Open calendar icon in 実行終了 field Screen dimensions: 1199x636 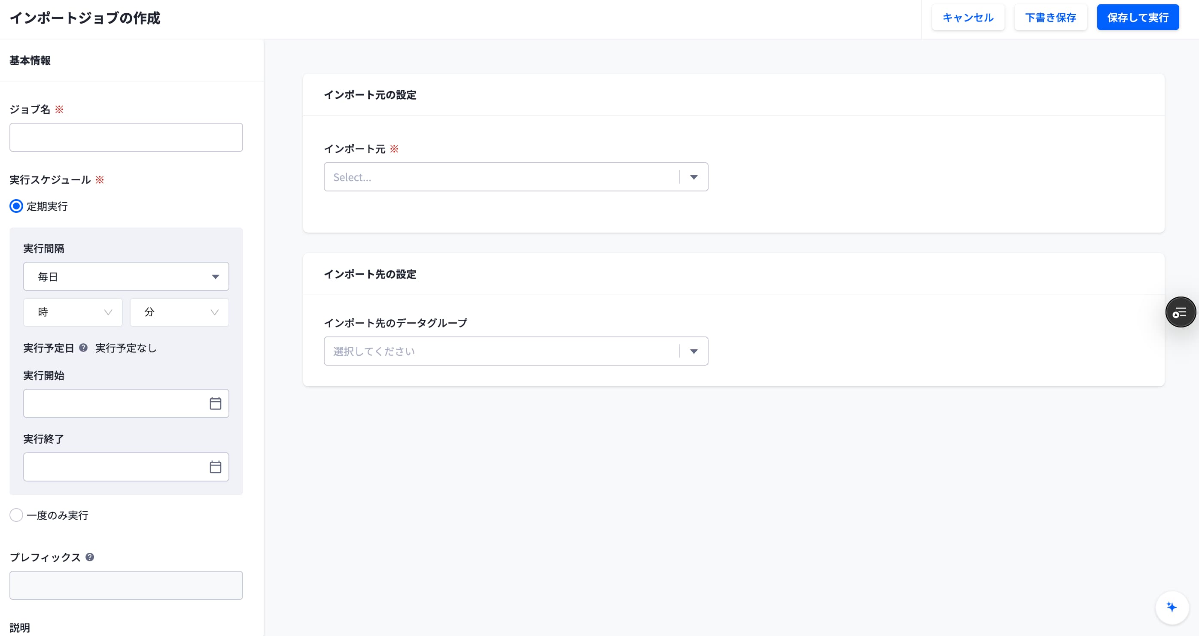tap(215, 466)
